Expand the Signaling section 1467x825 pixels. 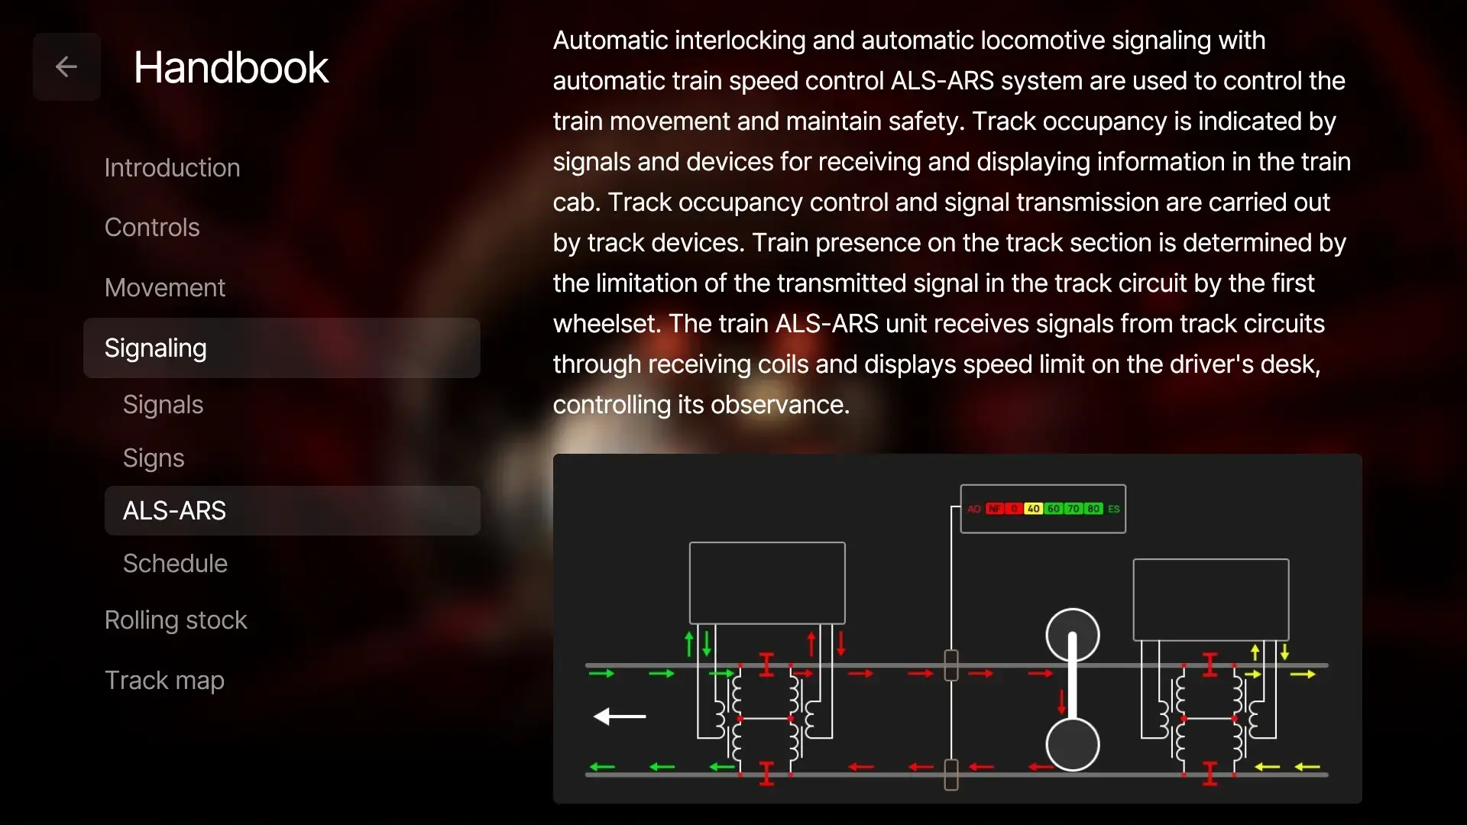click(x=155, y=347)
